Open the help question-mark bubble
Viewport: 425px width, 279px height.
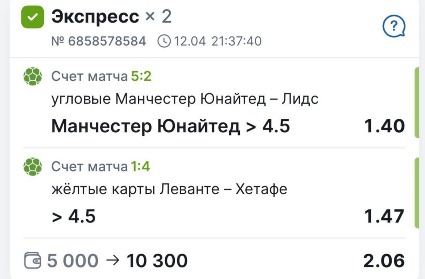click(394, 26)
